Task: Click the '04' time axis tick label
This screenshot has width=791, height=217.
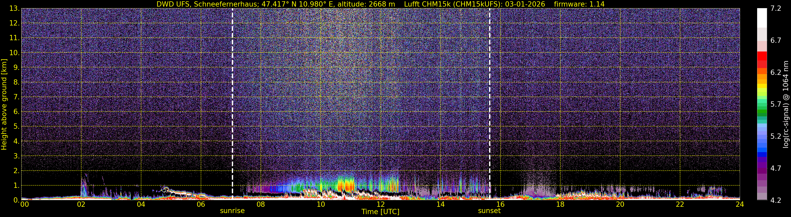Action: click(141, 204)
